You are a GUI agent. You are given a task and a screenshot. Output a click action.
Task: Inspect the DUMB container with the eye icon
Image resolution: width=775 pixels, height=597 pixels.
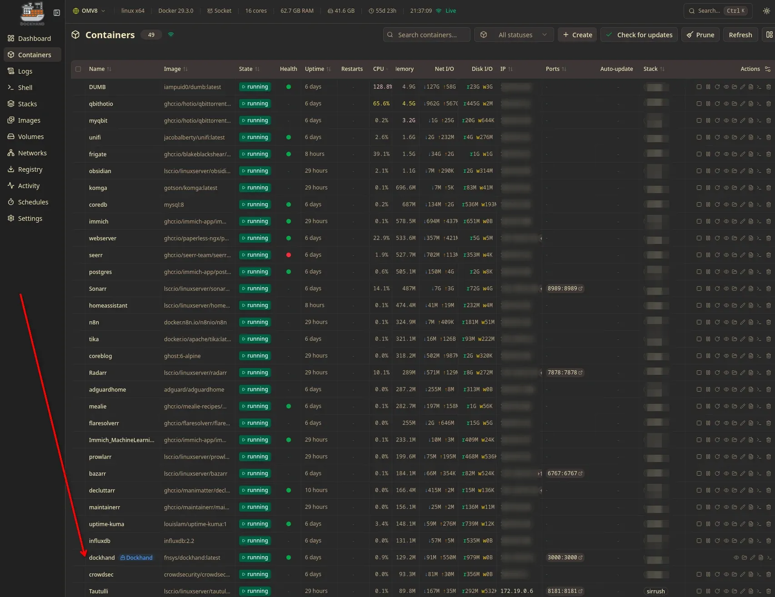[x=726, y=87]
